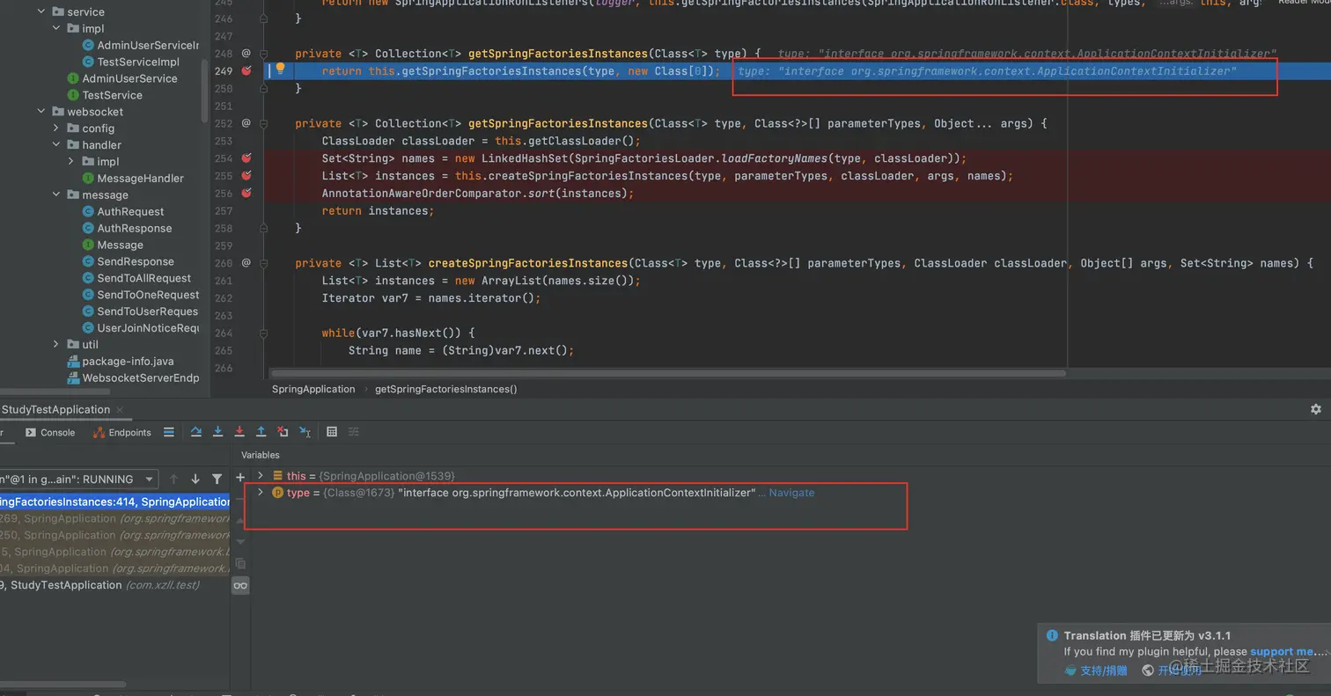The height and width of the screenshot is (696, 1331).
Task: Switch to the Endpoints tab
Action: click(122, 432)
